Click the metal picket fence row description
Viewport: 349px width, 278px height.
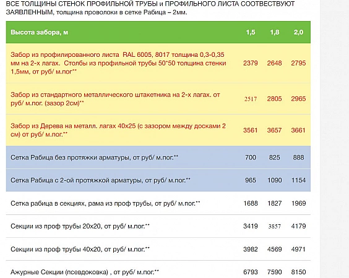(x=115, y=99)
